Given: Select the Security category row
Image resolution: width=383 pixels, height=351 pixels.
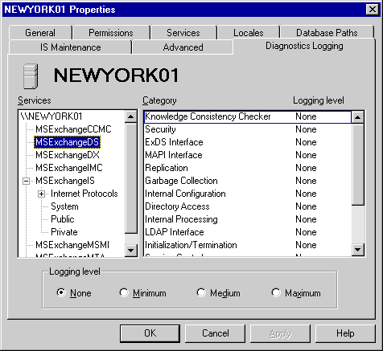Looking at the screenshot, I should click(x=248, y=129).
